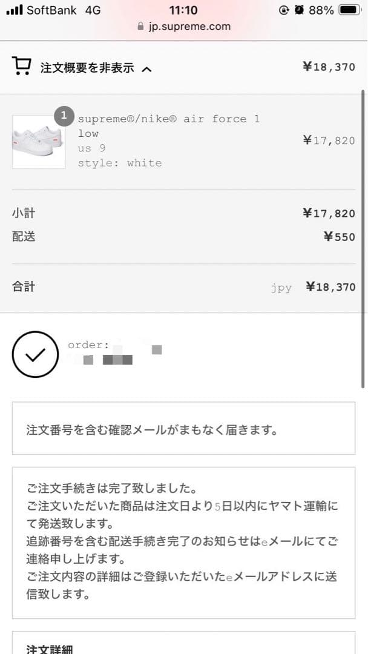The height and width of the screenshot is (654, 368).
Task: Tap the padlock icon in the address bar
Action: 140,26
